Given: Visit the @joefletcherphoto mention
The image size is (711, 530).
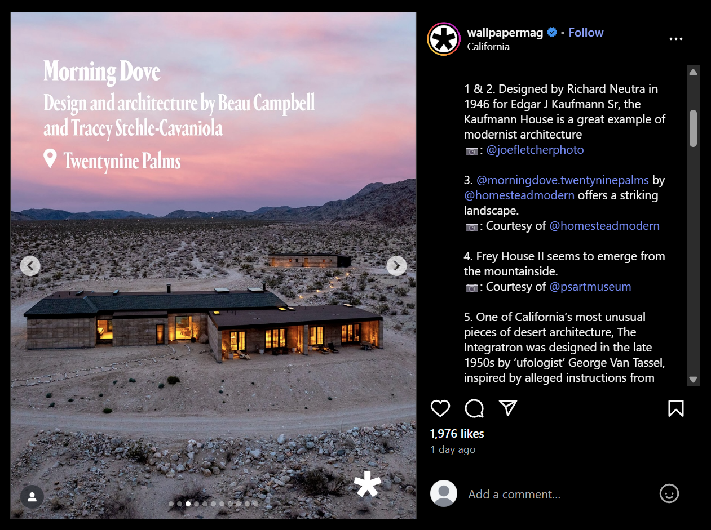Looking at the screenshot, I should tap(535, 150).
